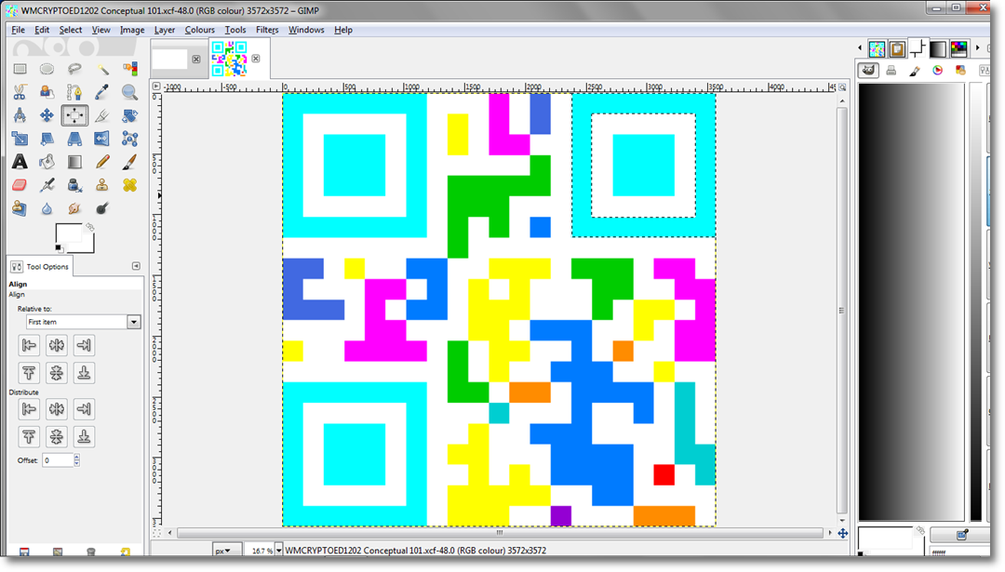Open the px units dropdown
The width and height of the screenshot is (1005, 572).
click(227, 551)
